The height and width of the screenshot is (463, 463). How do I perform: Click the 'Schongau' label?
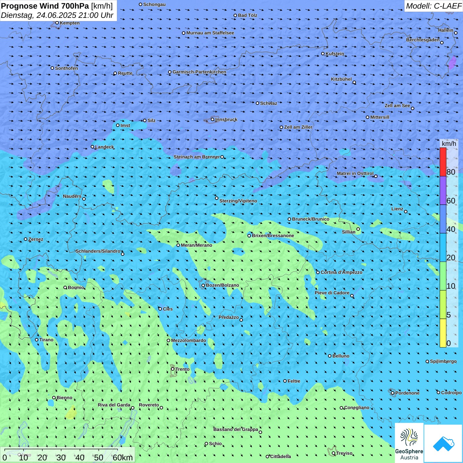154,4
